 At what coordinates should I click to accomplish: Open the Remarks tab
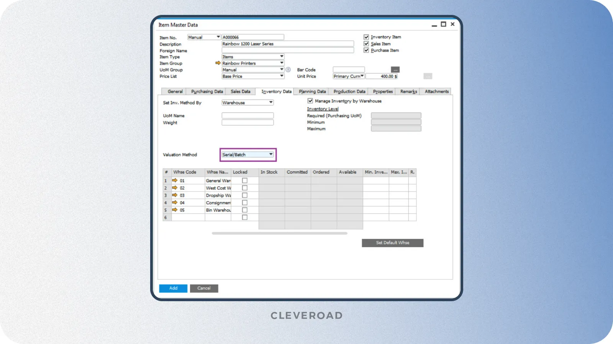tap(408, 91)
